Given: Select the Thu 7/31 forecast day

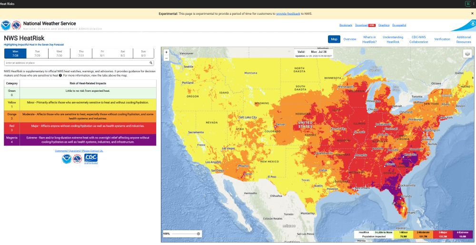Looking at the screenshot, I should (81, 53).
